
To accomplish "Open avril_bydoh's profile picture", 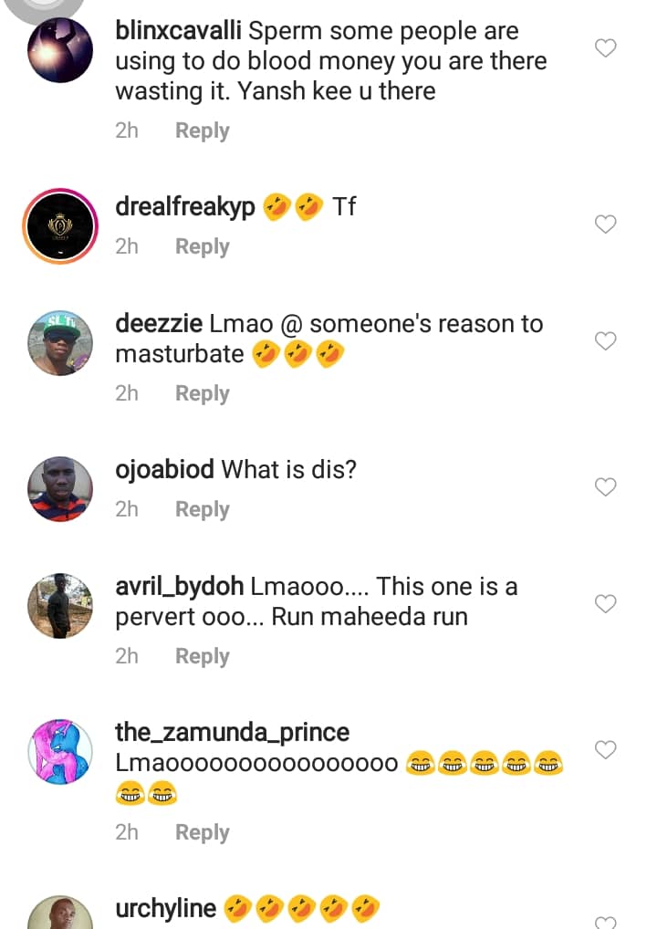I will pos(60,605).
